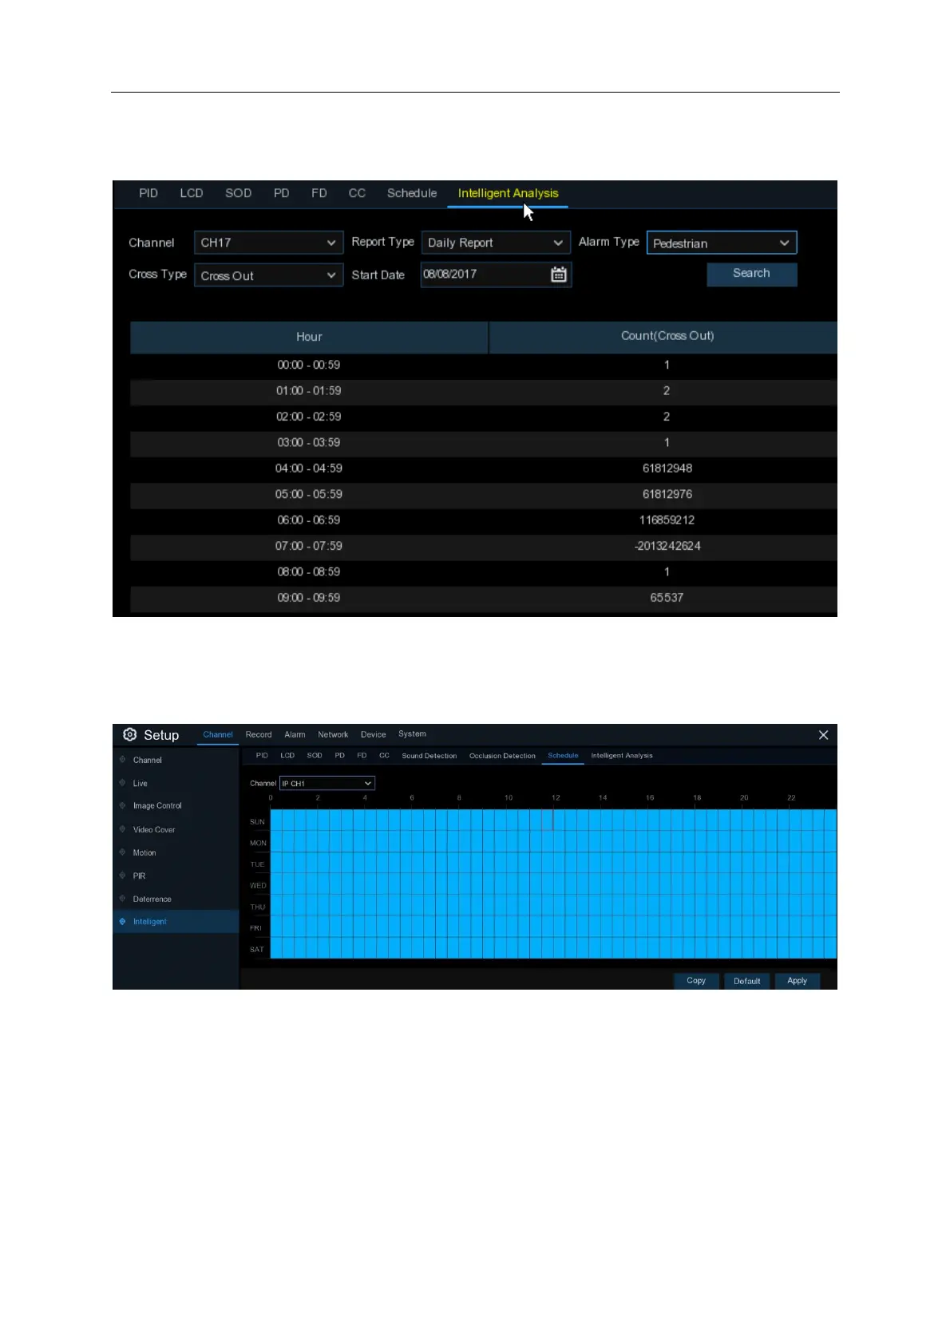Select the FD tab in upper panel
Viewport: 950px width, 1344px height.
click(319, 193)
